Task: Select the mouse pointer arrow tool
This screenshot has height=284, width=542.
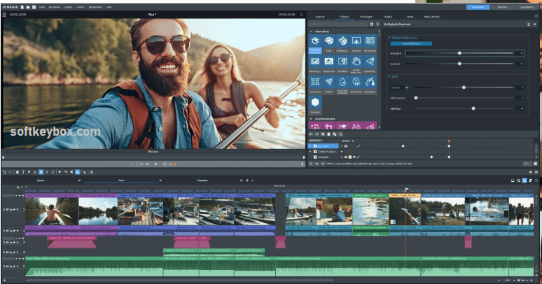Action: pos(60,172)
